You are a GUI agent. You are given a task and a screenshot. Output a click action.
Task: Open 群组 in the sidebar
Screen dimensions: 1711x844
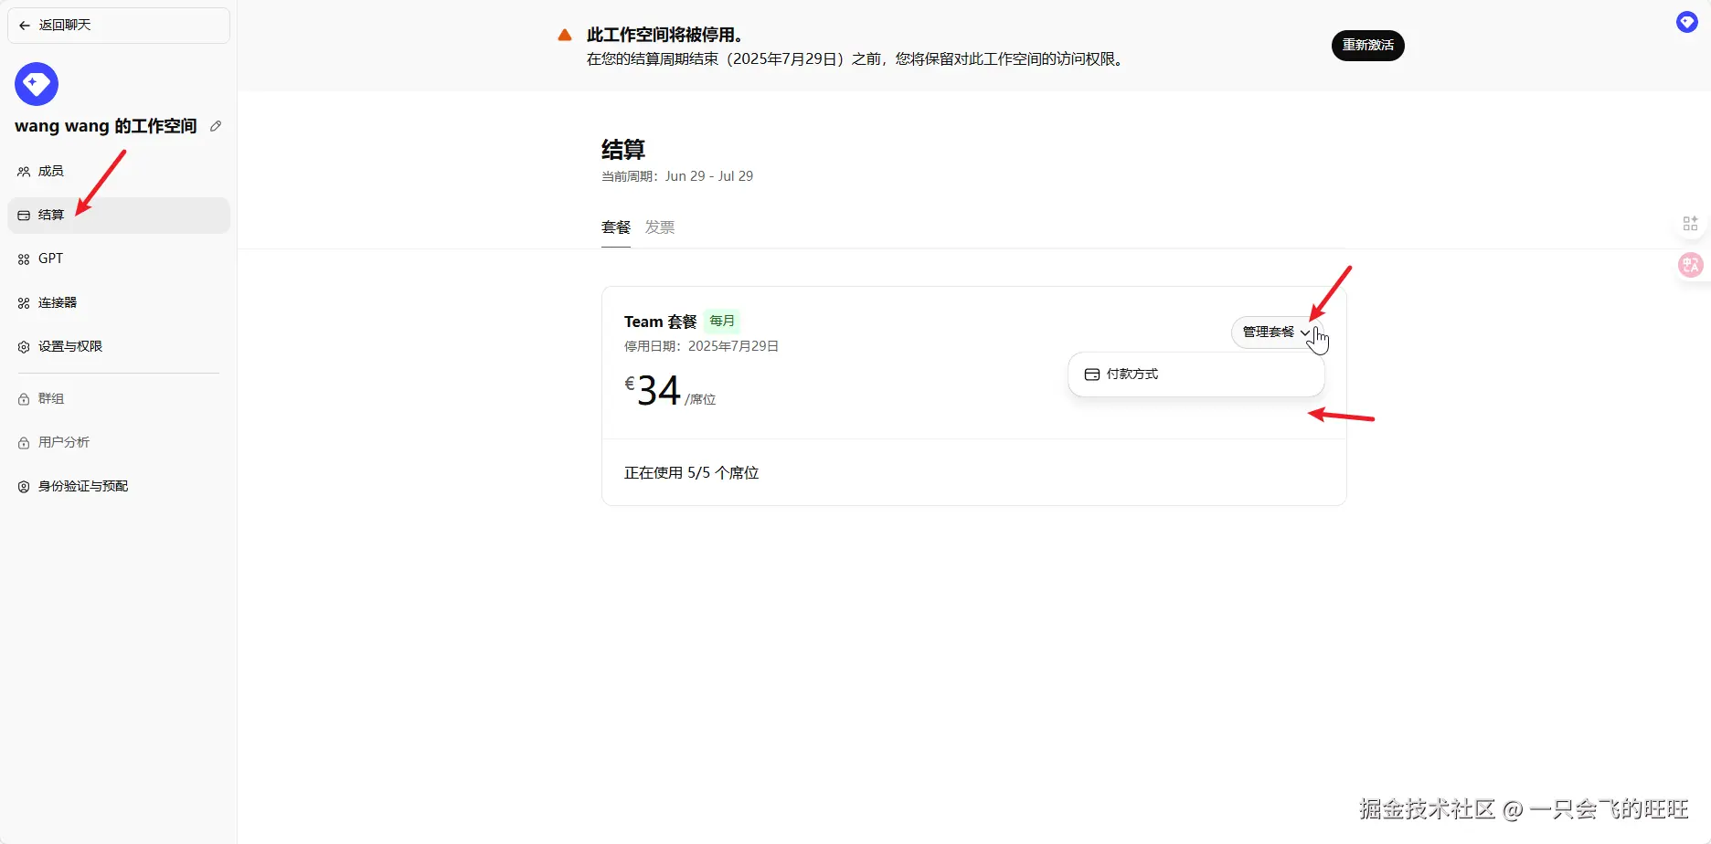coord(119,399)
